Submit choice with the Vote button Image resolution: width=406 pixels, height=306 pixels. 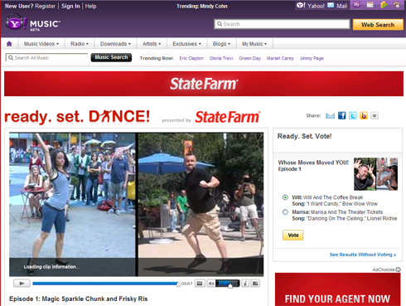[x=292, y=235]
